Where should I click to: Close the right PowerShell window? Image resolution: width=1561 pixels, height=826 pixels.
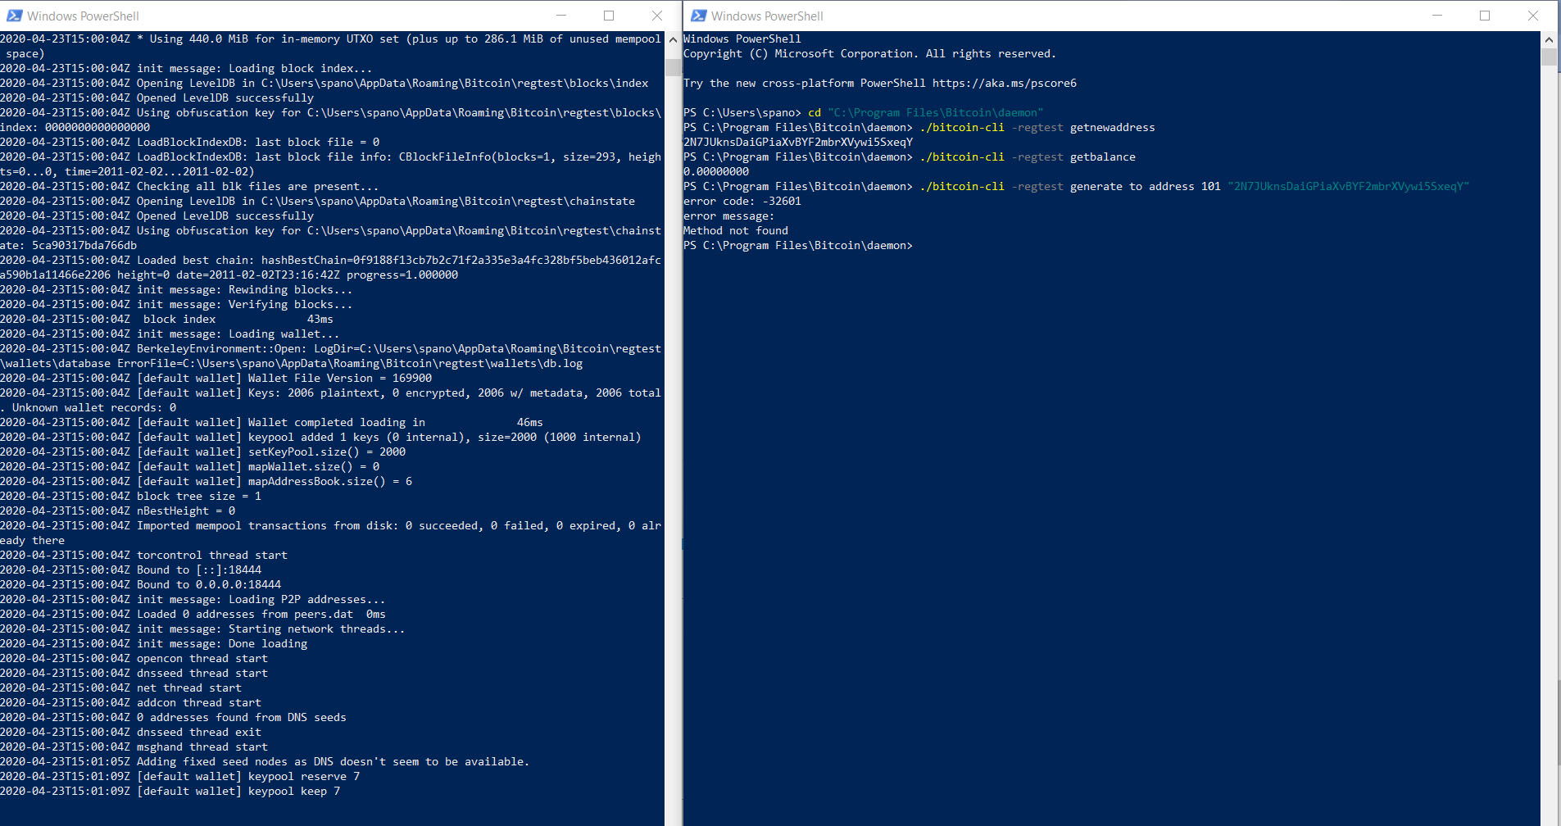pos(1533,16)
